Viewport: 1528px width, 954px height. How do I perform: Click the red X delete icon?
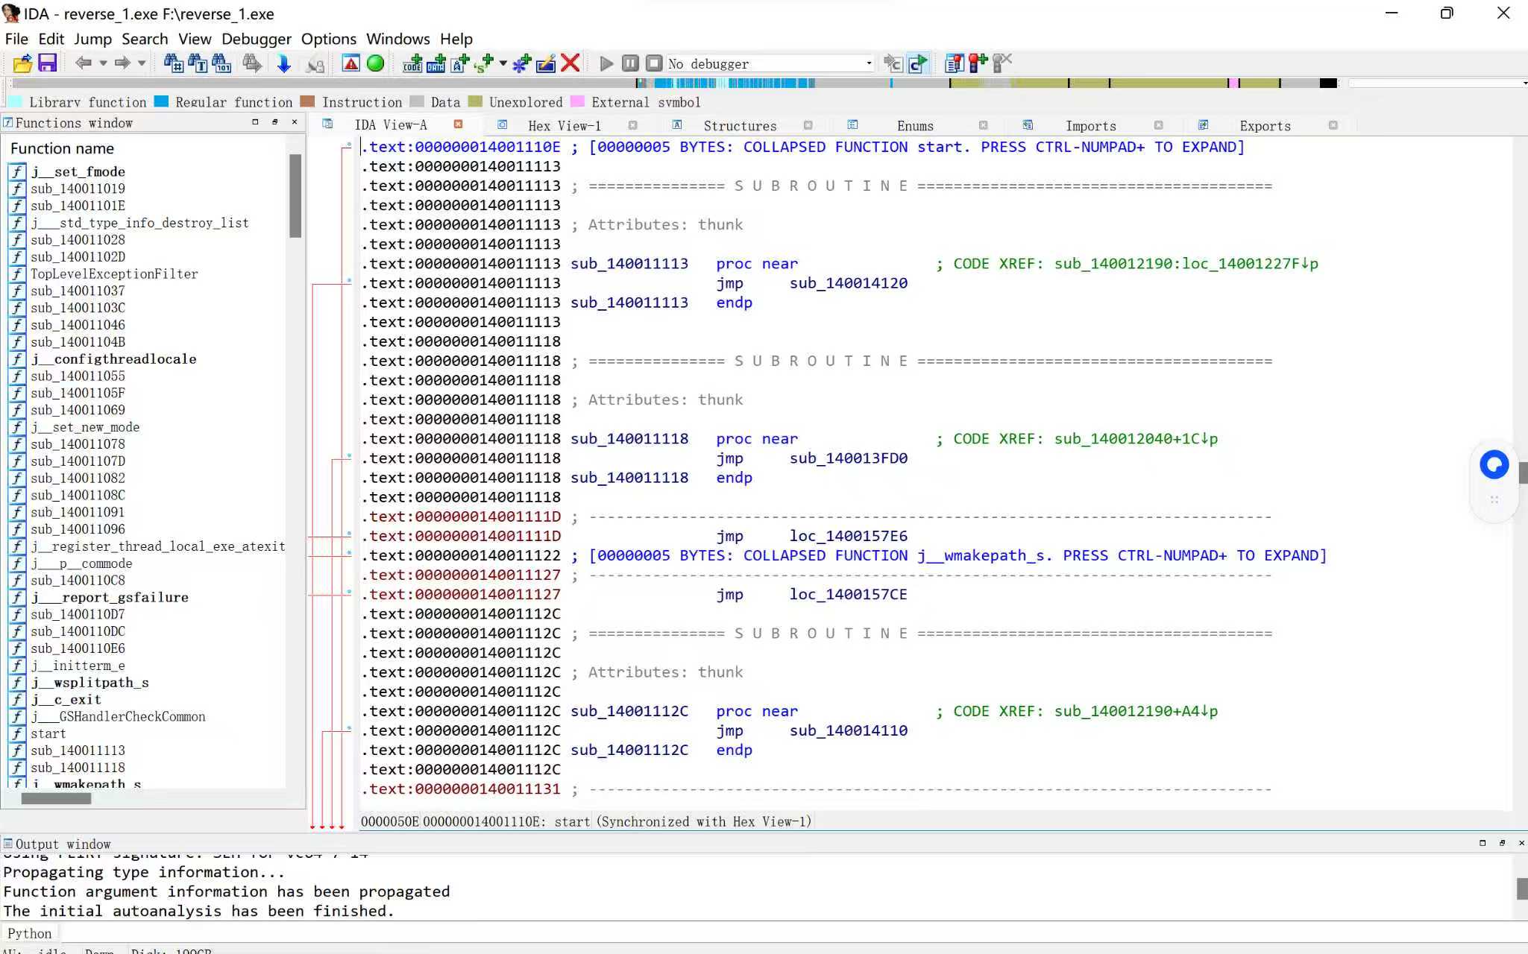pos(570,63)
